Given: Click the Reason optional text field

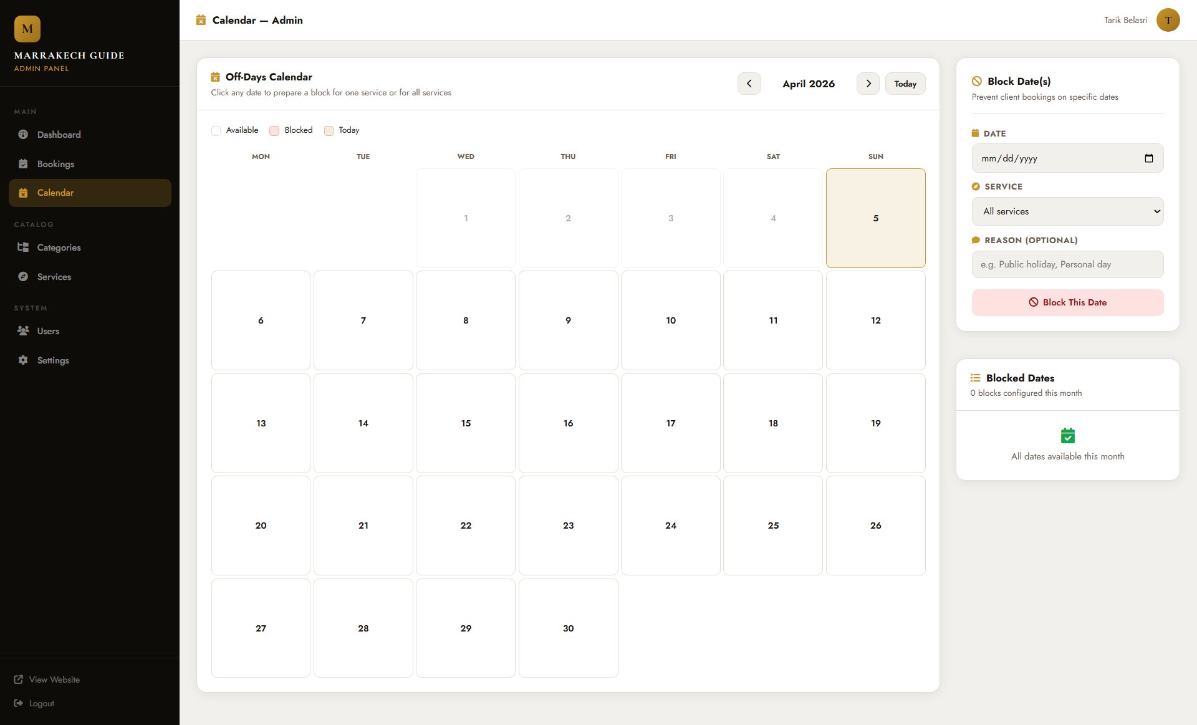Looking at the screenshot, I should tap(1067, 264).
